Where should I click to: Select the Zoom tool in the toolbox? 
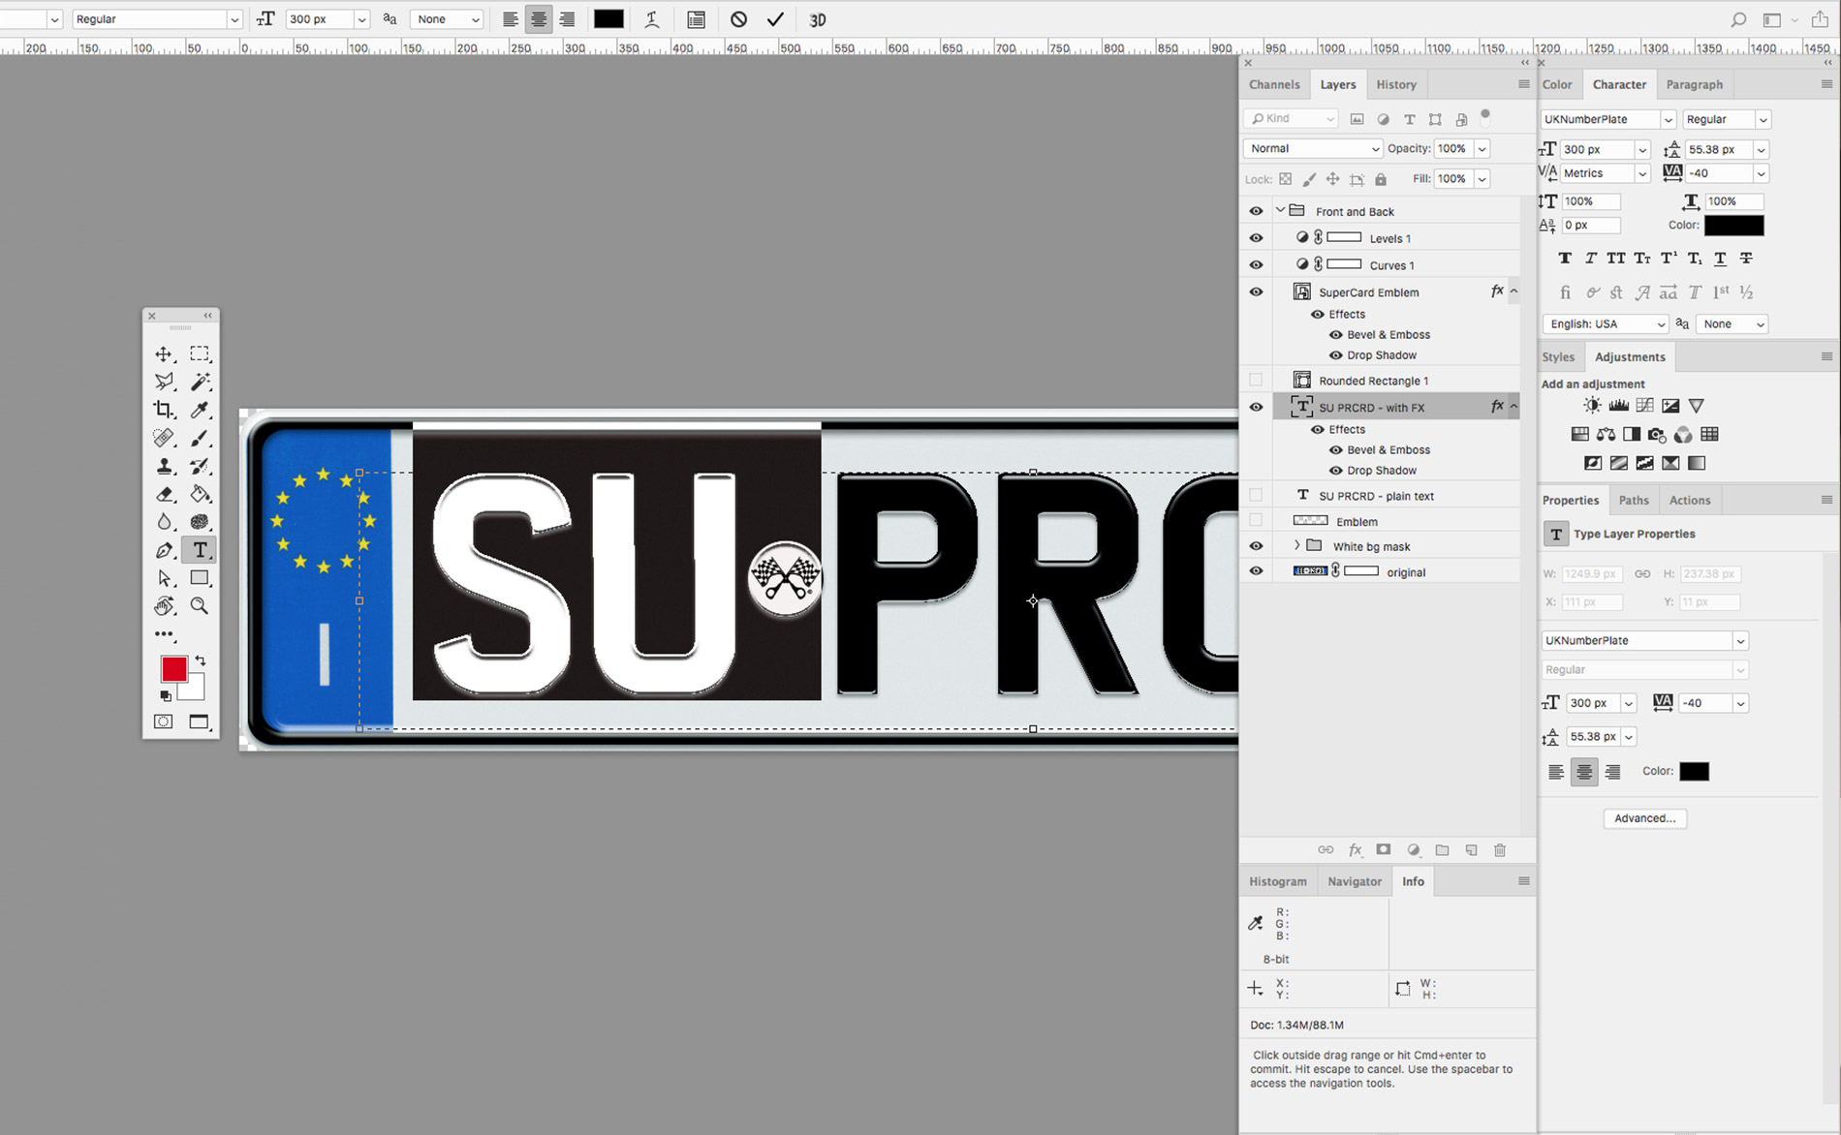coord(201,606)
